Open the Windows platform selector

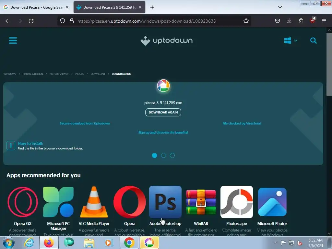[290, 41]
